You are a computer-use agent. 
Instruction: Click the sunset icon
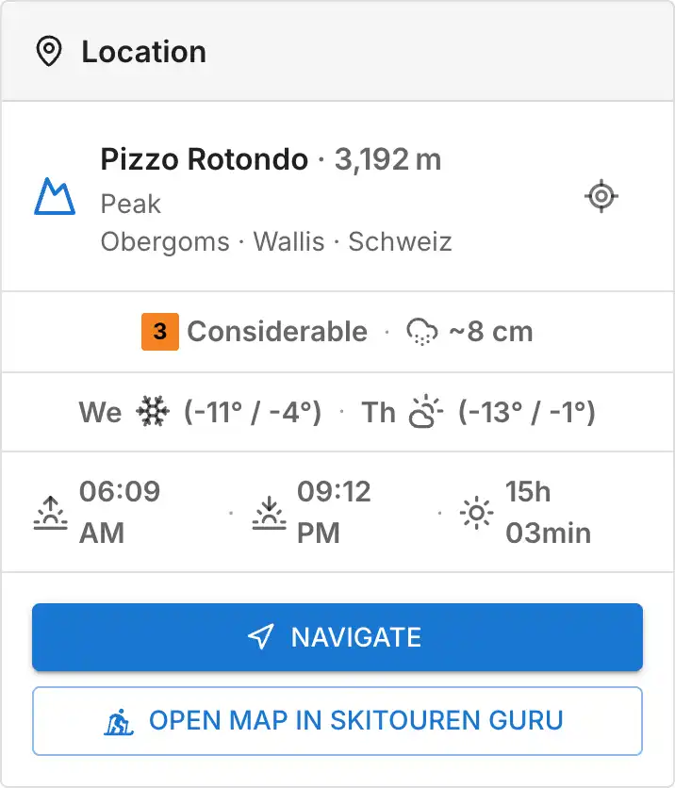tap(269, 513)
